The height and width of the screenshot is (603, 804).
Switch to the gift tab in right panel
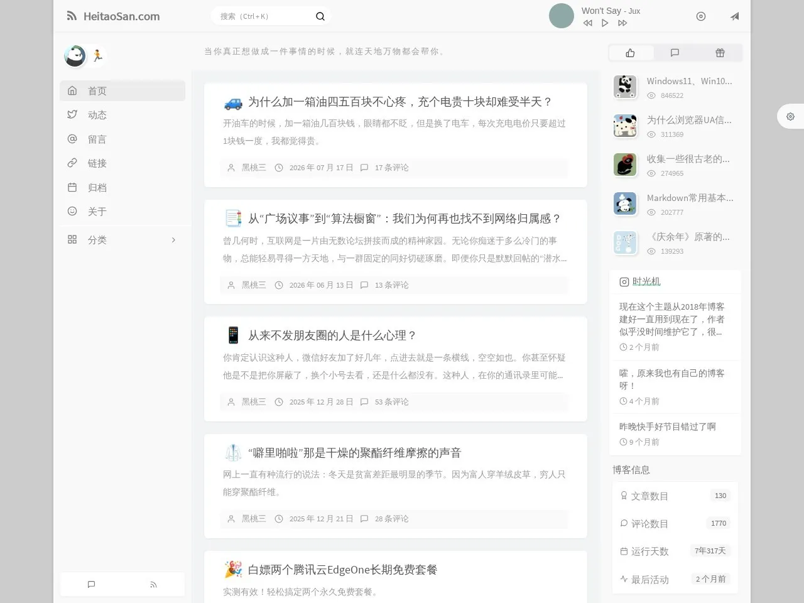point(720,53)
